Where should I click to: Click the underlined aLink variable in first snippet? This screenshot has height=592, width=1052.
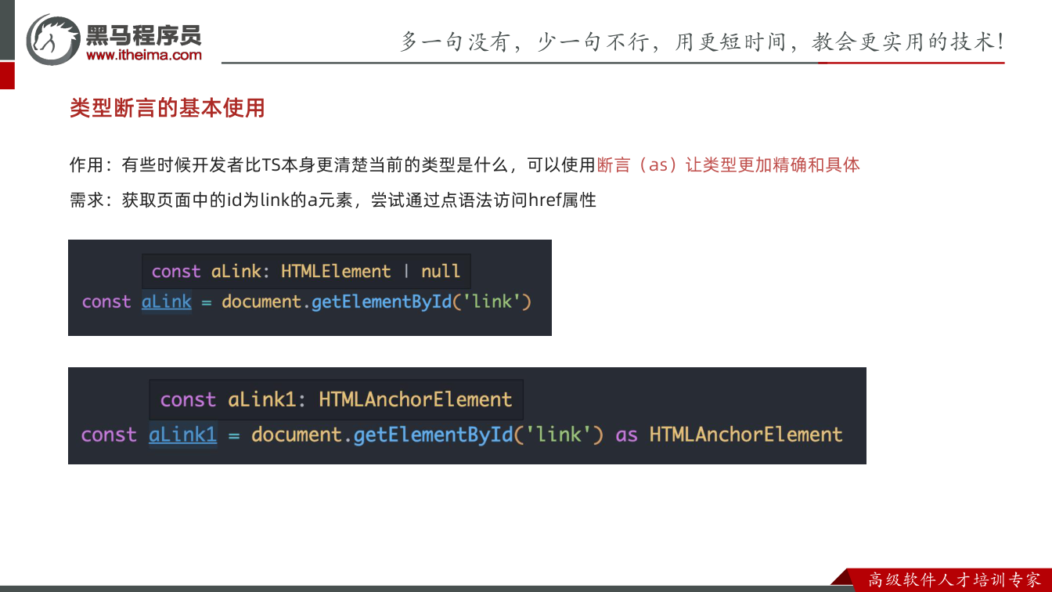(x=166, y=301)
